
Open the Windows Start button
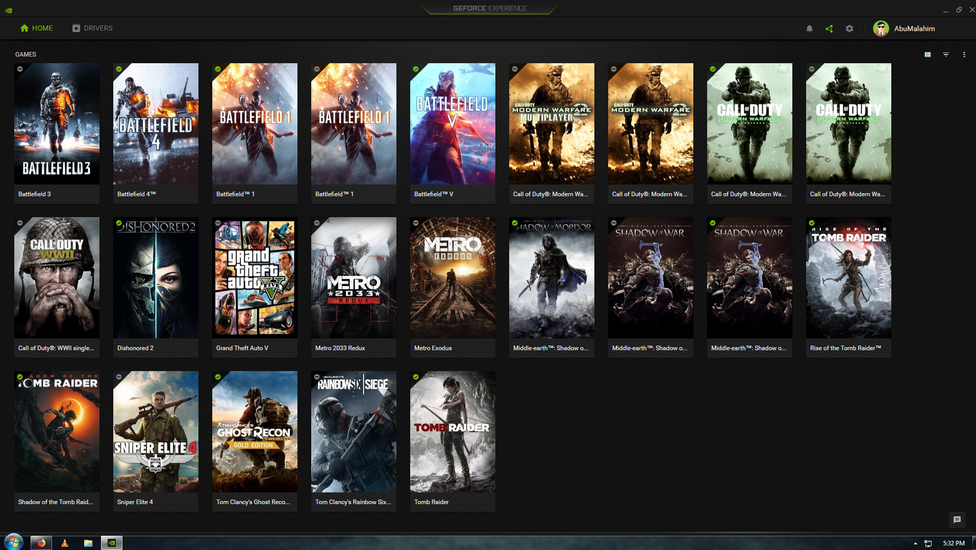pos(14,542)
